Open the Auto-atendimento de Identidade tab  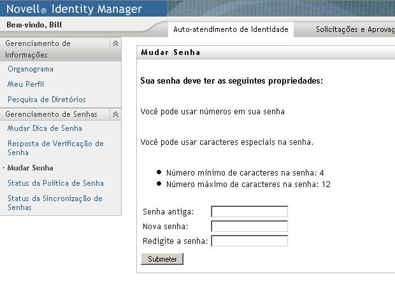pos(231,29)
